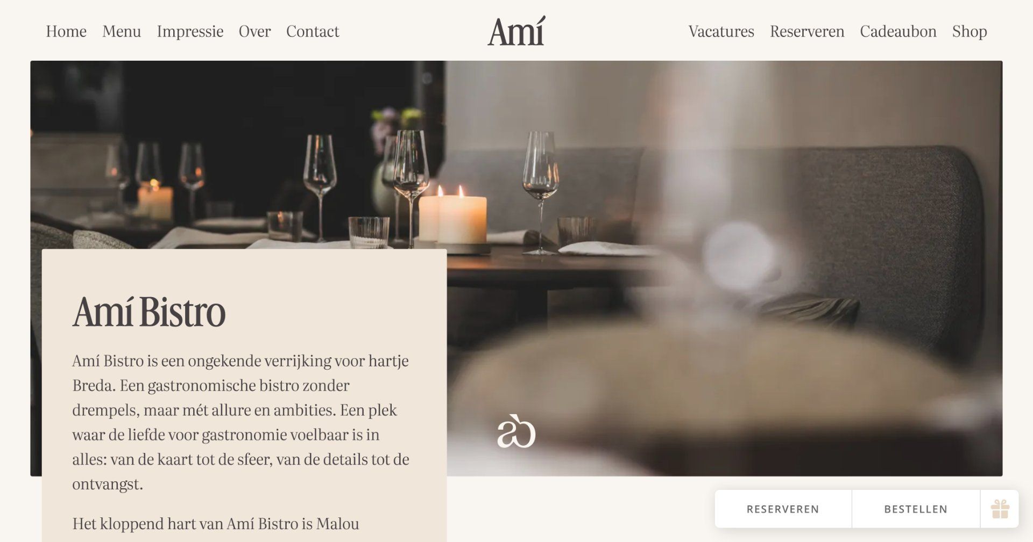Open the Menu navigation item
1033x542 pixels.
click(122, 31)
